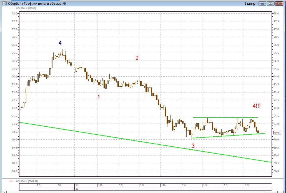Click the current price tag 70,44
Image resolution: width=286 pixels, height=193 pixels.
click(x=277, y=133)
